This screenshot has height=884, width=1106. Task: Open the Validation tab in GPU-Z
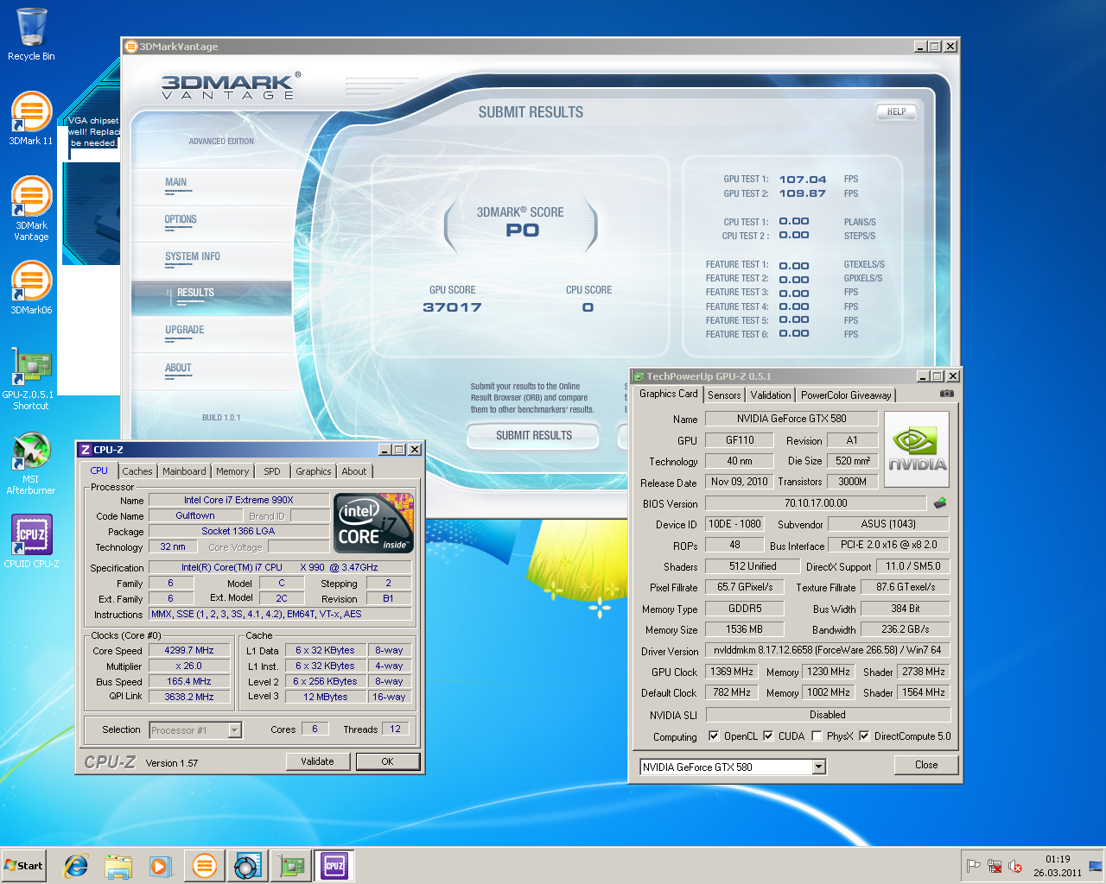(x=771, y=395)
